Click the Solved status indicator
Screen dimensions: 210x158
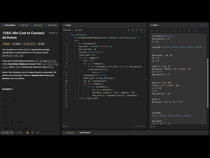(x=53, y=33)
